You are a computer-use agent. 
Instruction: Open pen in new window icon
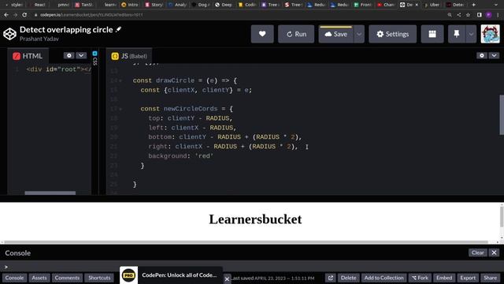point(331,278)
